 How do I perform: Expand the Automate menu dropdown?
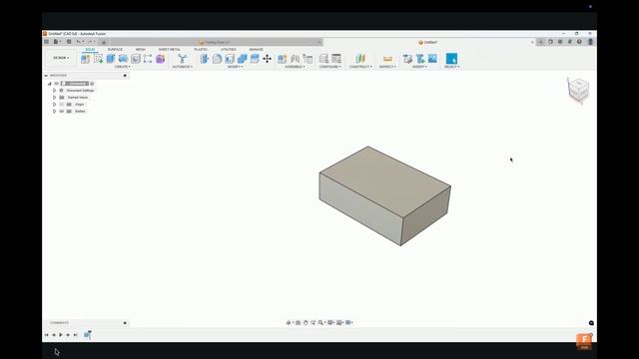click(182, 67)
